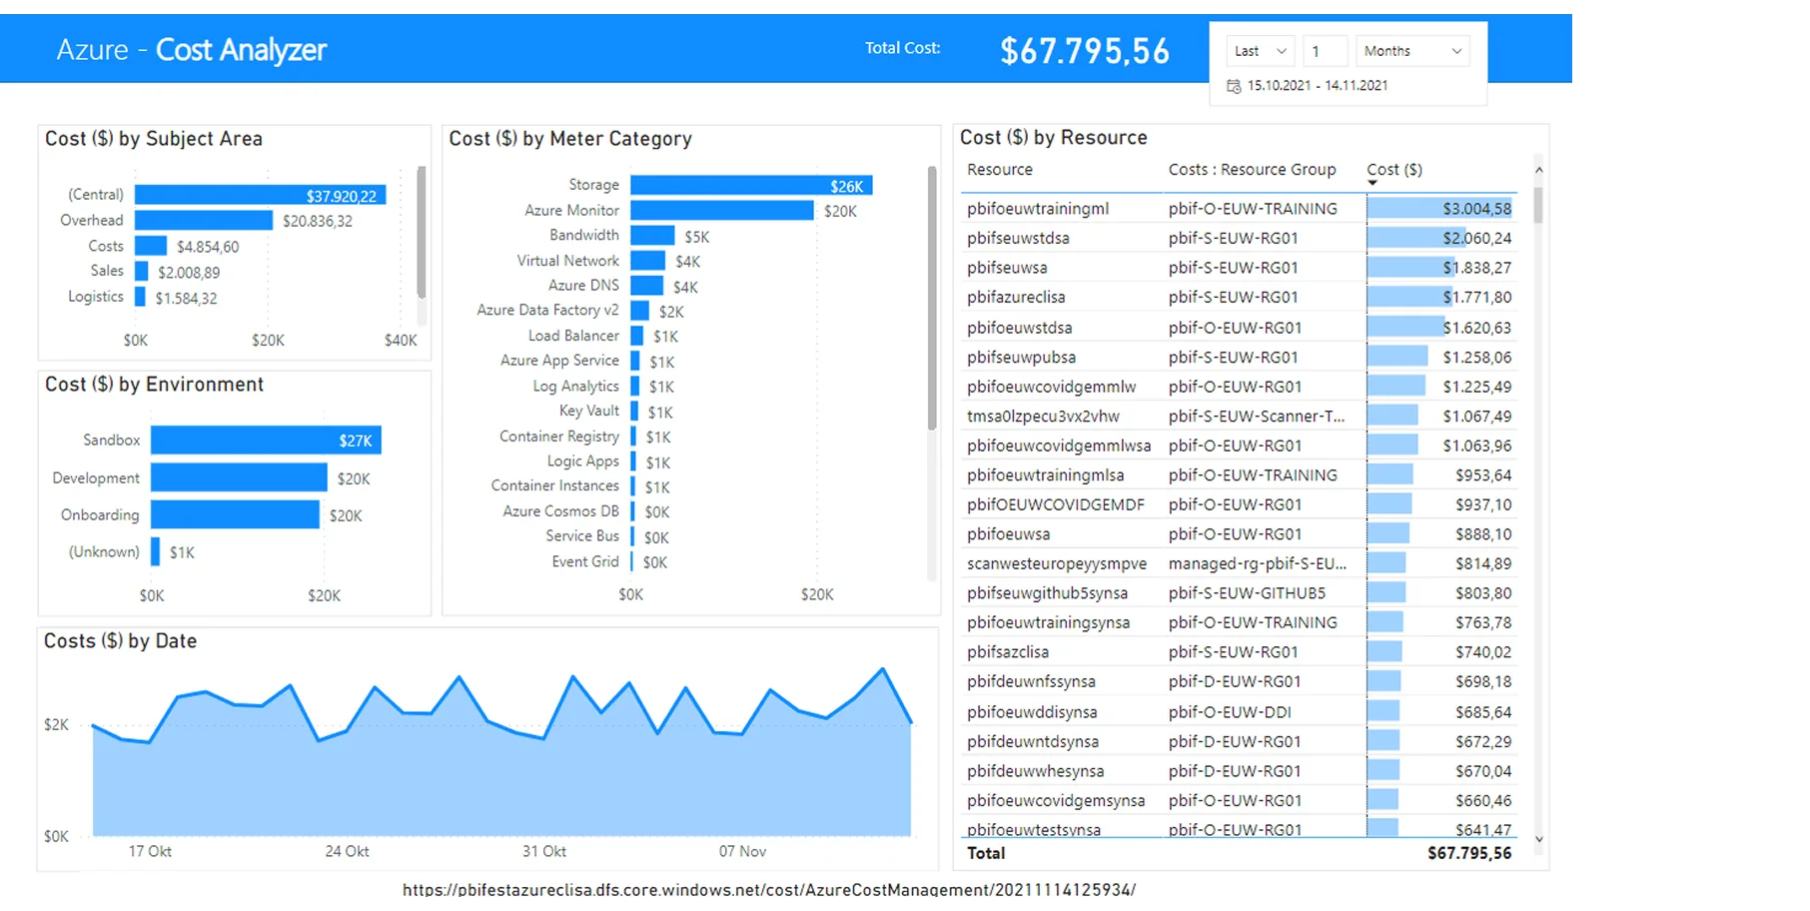The width and height of the screenshot is (1810, 911).
Task: Open the 'Months' period dropdown
Action: point(1412,51)
